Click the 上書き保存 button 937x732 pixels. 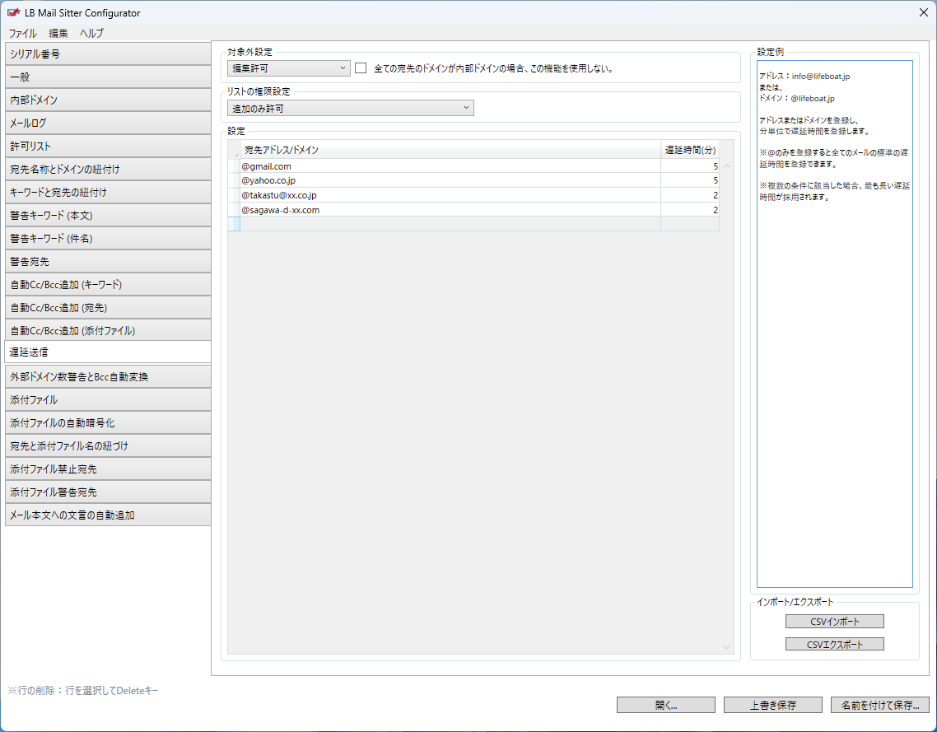click(x=772, y=705)
